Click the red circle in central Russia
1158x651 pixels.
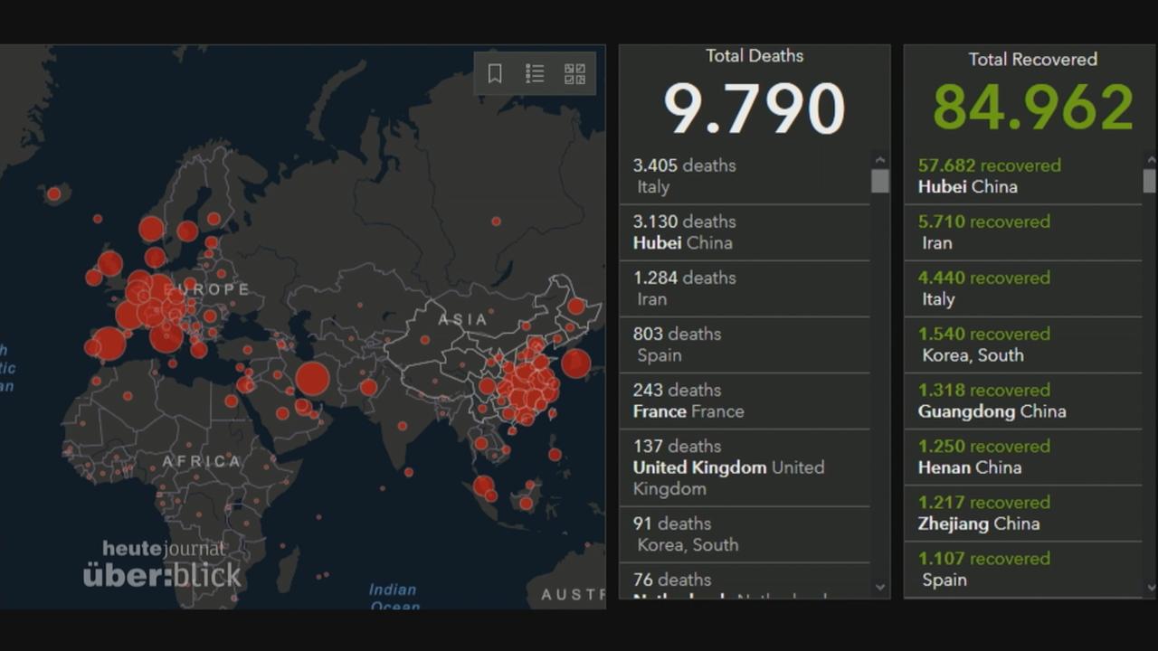[x=496, y=221]
